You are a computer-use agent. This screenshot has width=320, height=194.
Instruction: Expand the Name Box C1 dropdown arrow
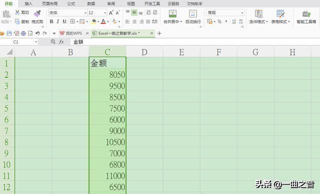pyautogui.click(x=36, y=42)
